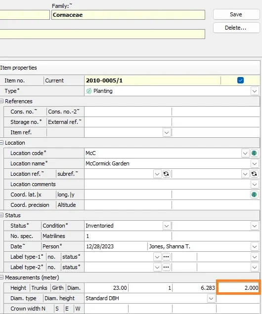Save the record with Save button
The image size is (262, 314).
click(236, 14)
